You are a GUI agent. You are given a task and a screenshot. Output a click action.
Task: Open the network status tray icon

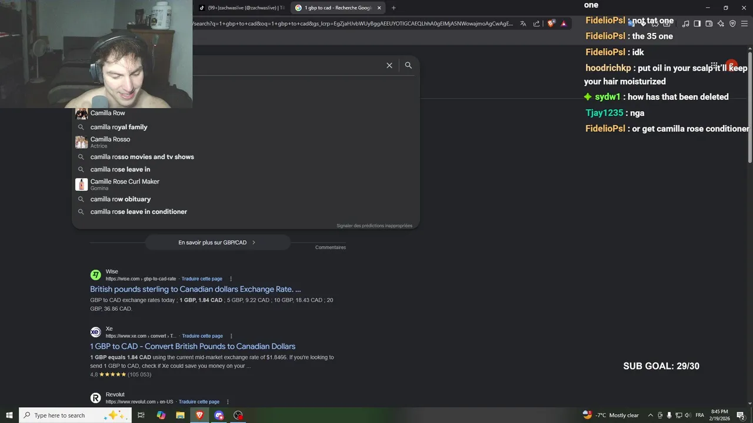click(678, 415)
